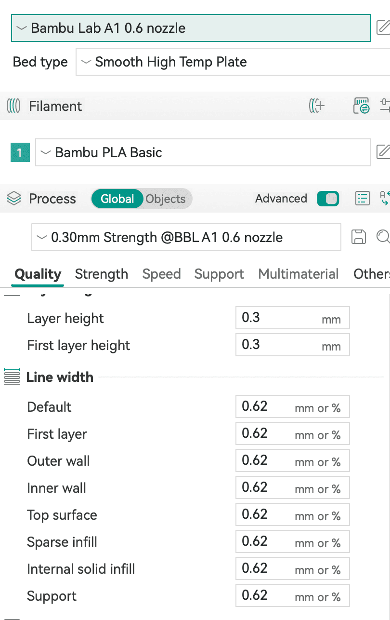Click the Layer height label

pos(65,319)
